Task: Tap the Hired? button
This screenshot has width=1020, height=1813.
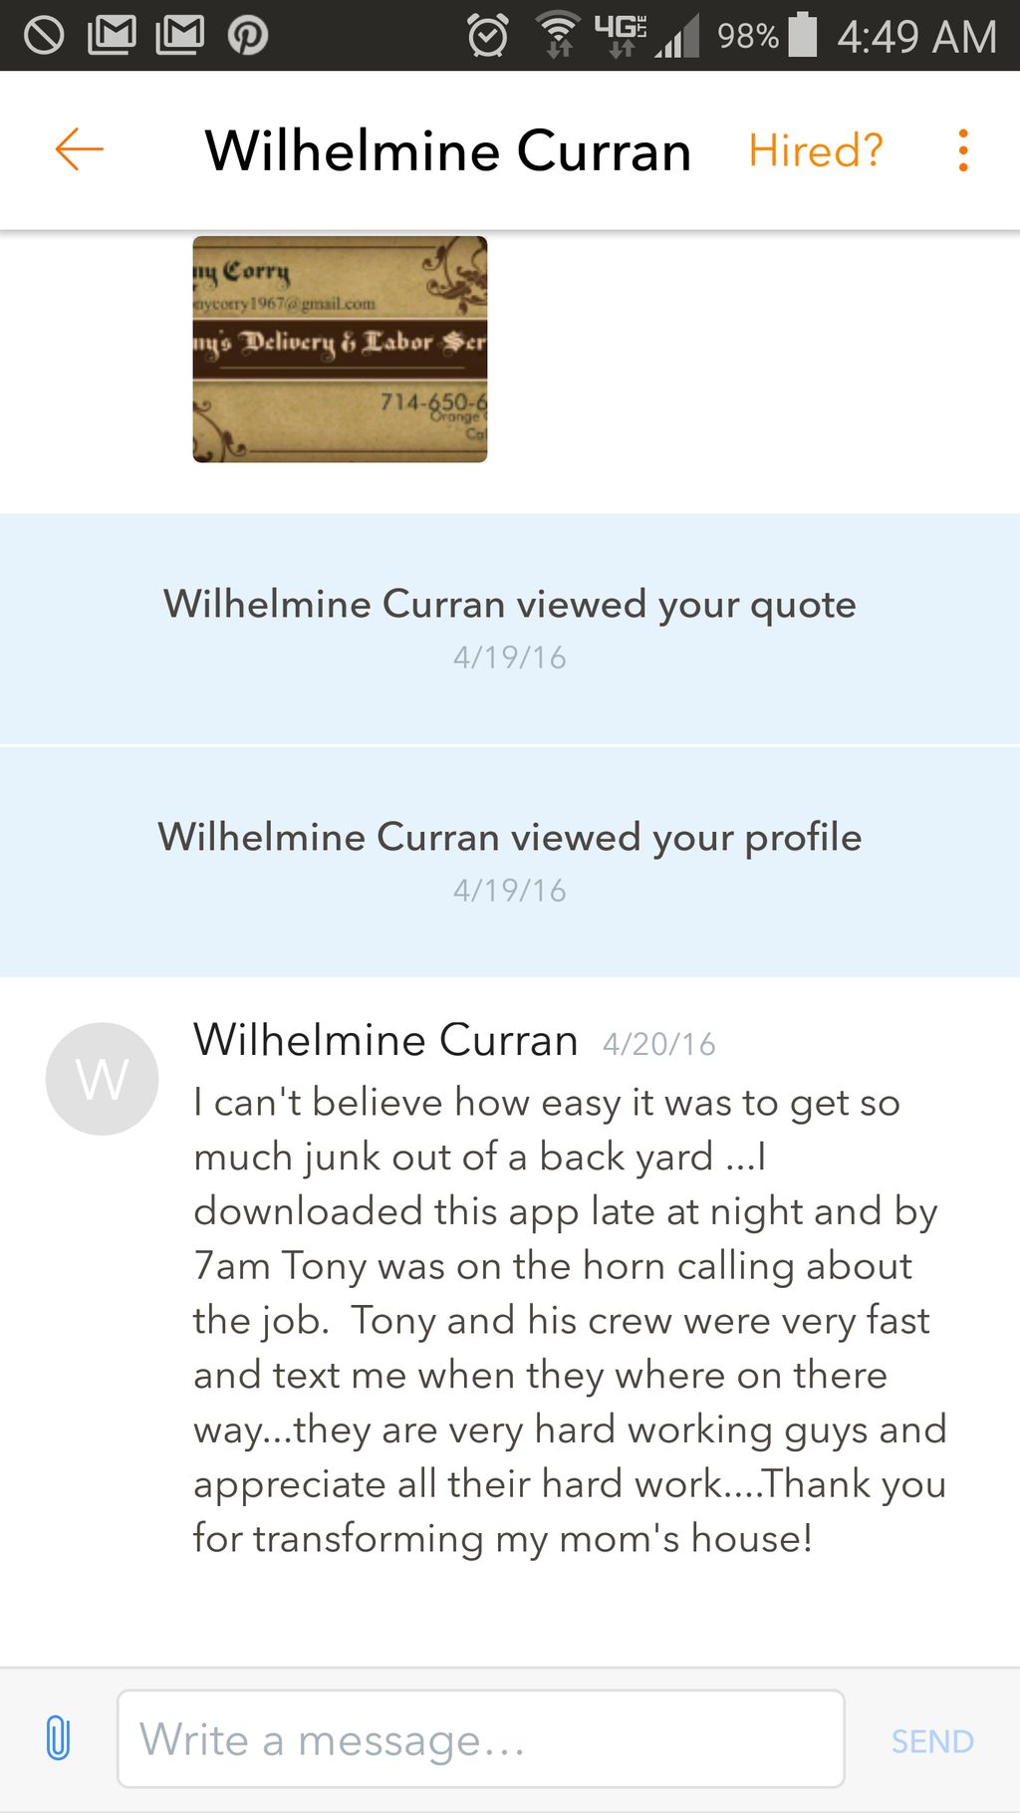Action: [x=816, y=150]
